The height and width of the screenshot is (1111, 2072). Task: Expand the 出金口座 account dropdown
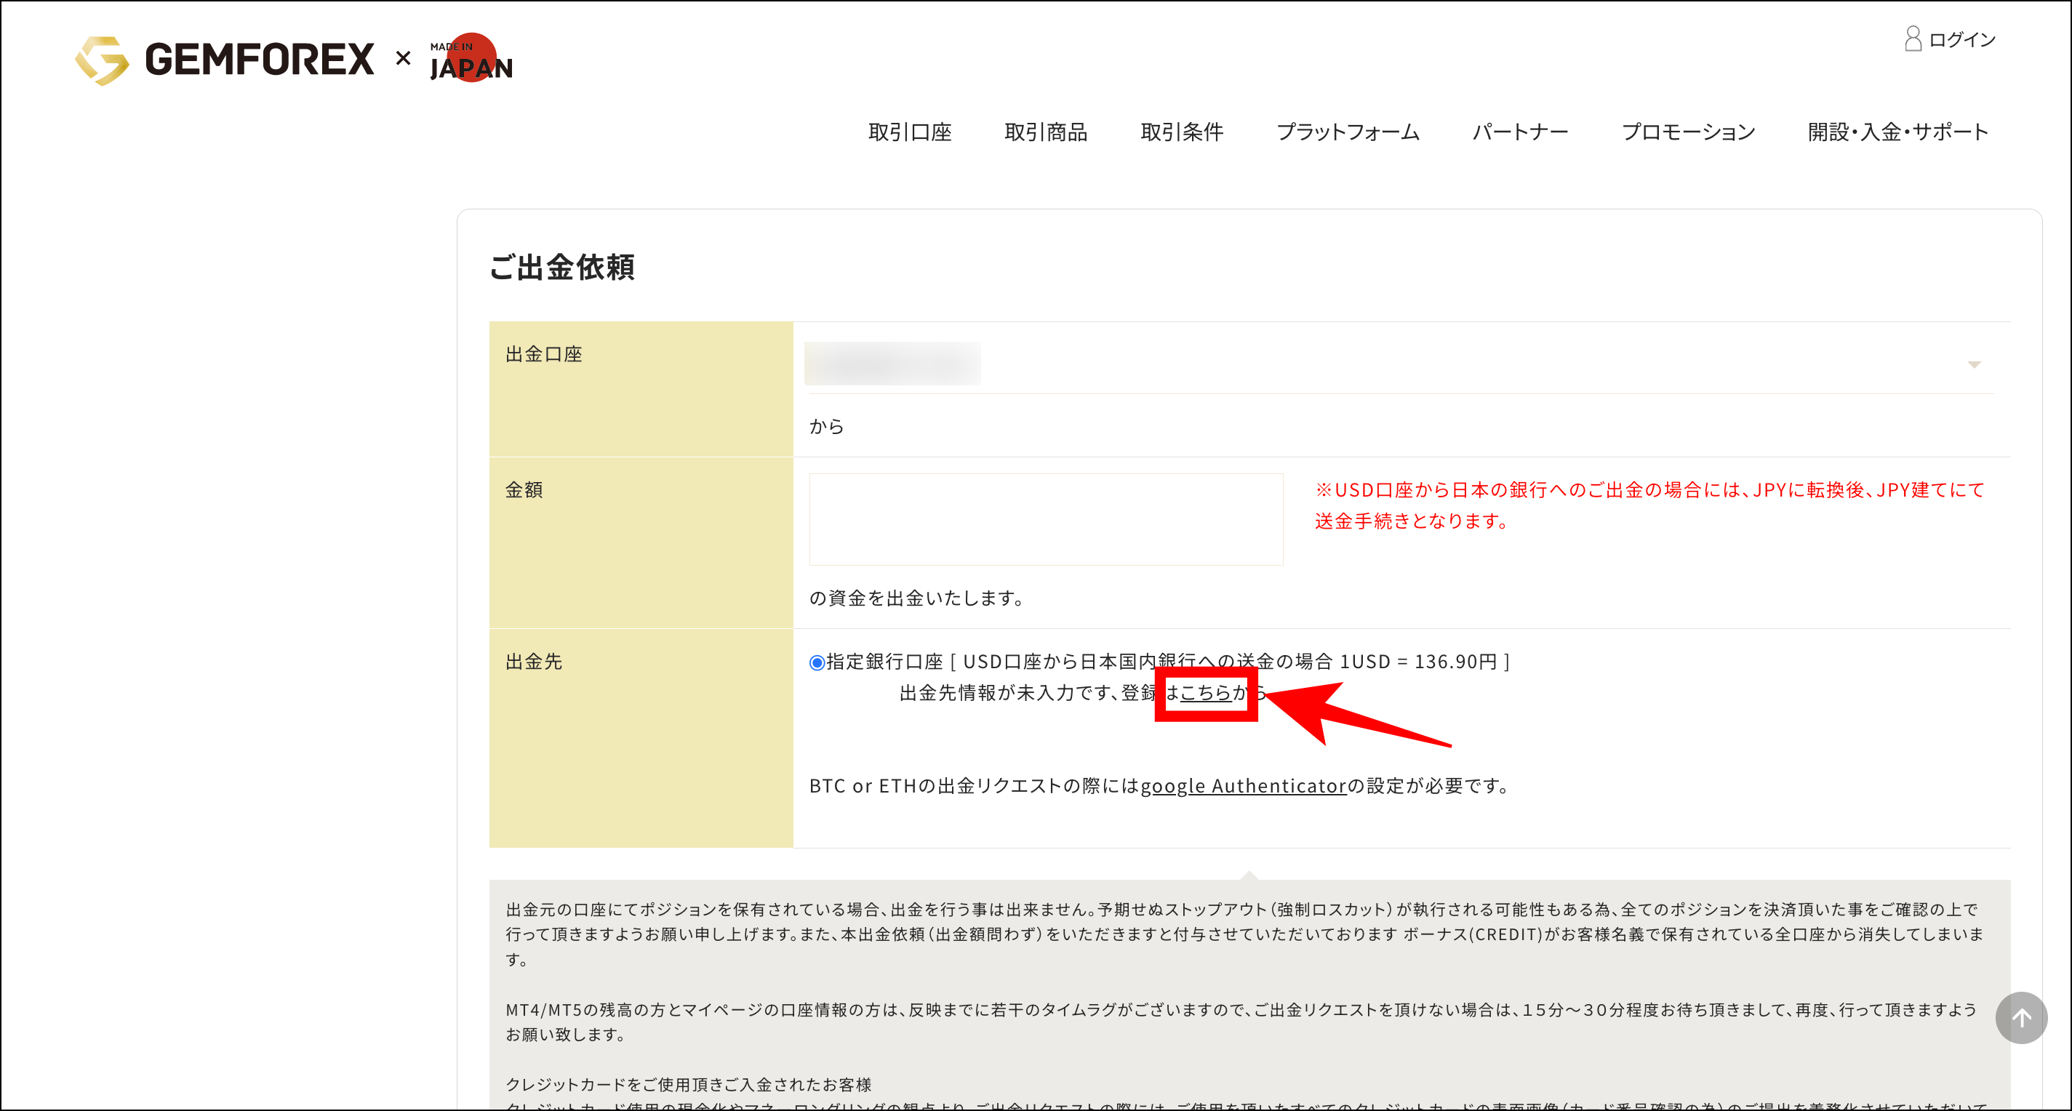(1401, 364)
